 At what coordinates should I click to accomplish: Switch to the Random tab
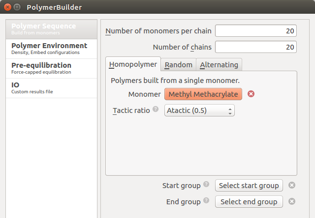point(178,65)
